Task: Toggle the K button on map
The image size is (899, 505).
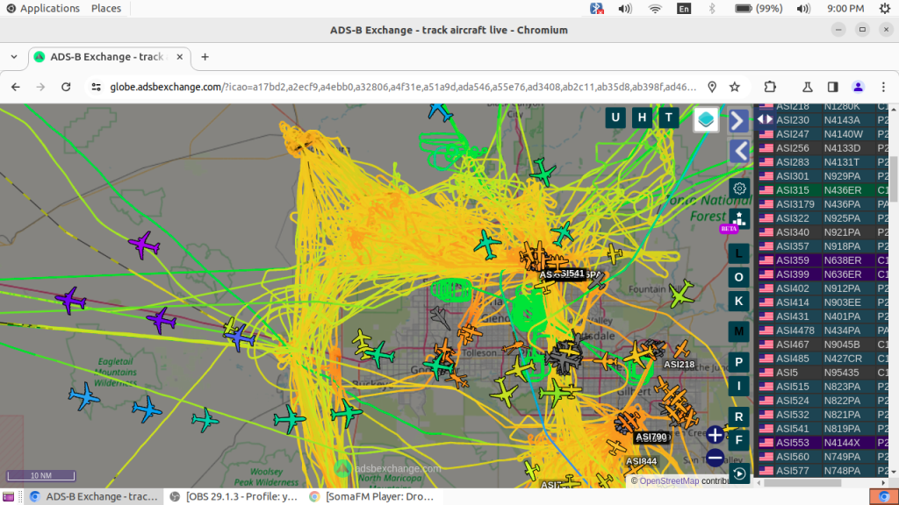Action: point(738,302)
